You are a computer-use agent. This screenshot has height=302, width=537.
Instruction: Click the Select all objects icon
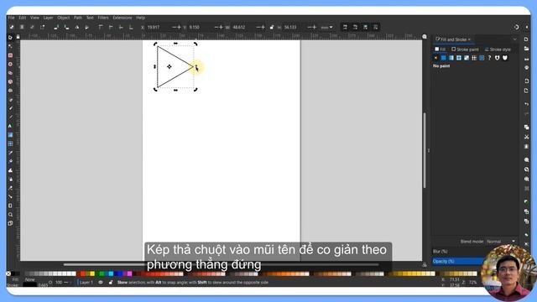pos(12,27)
